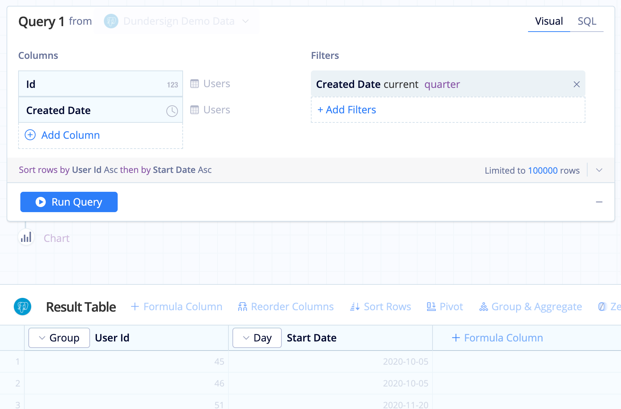Switch to the Visual tab
621x409 pixels.
[549, 21]
